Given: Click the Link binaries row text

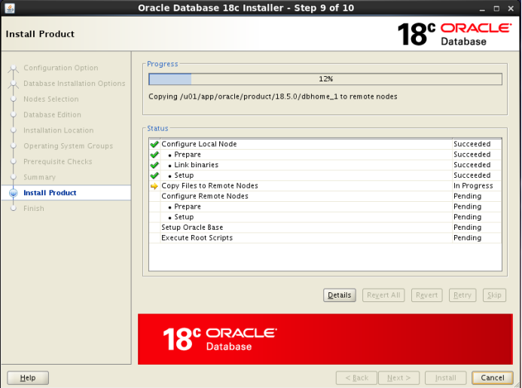Looking at the screenshot, I should point(197,165).
